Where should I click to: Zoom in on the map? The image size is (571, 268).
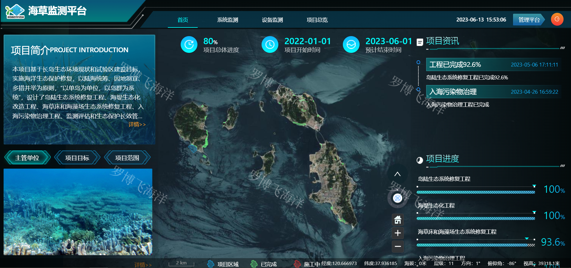[397, 233]
